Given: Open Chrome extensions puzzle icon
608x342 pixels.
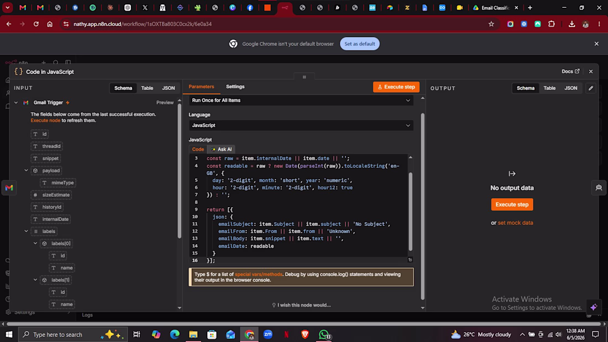Looking at the screenshot, I should [x=552, y=24].
